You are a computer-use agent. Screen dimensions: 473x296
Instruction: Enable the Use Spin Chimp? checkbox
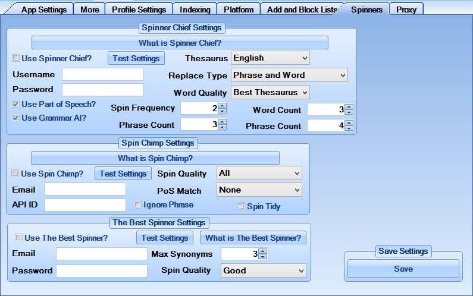[x=15, y=174]
